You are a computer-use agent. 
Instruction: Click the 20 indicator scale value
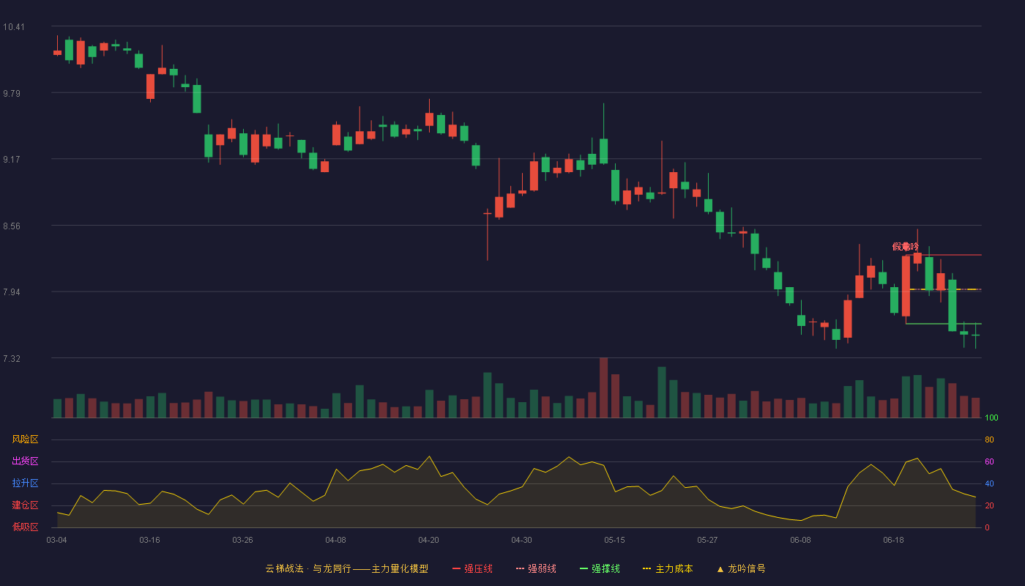[989, 505]
